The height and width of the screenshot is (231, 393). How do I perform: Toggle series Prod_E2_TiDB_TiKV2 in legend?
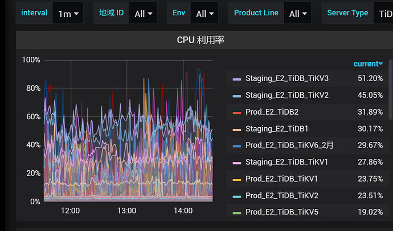tap(282, 196)
